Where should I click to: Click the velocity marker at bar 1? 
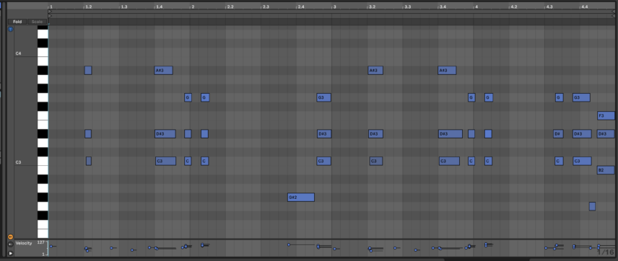(x=51, y=247)
